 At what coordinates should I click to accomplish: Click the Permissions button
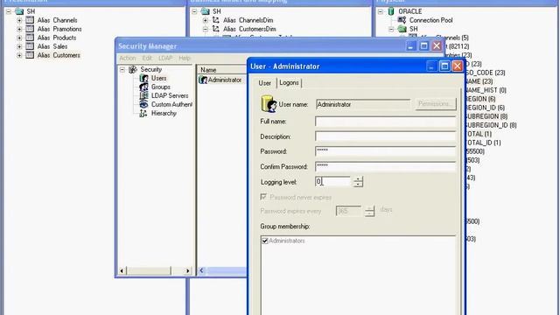436,104
